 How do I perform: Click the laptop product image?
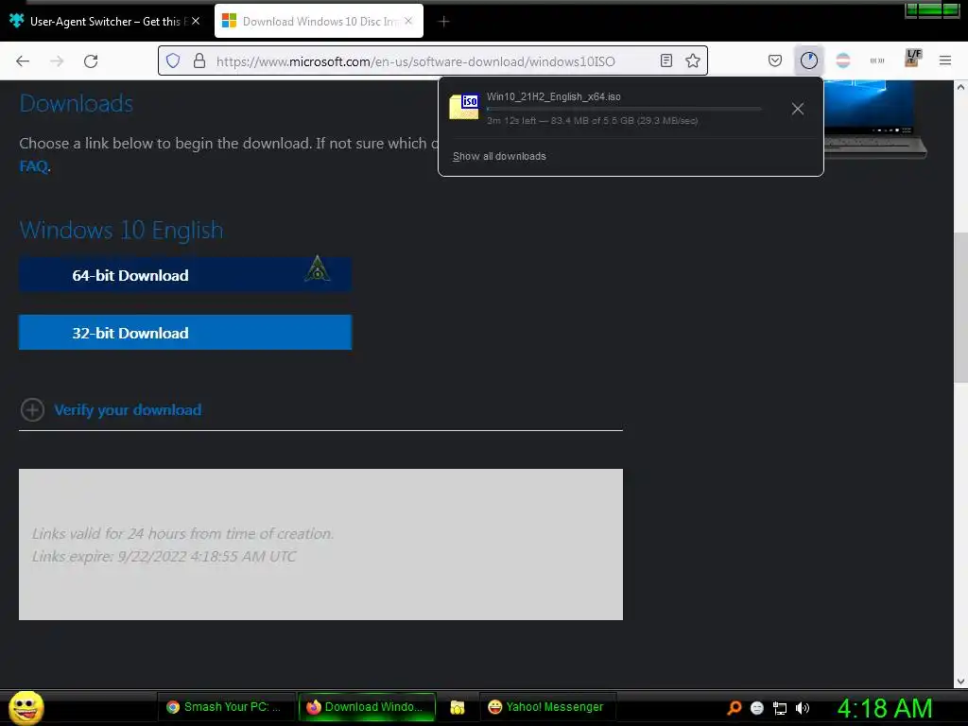point(875,119)
